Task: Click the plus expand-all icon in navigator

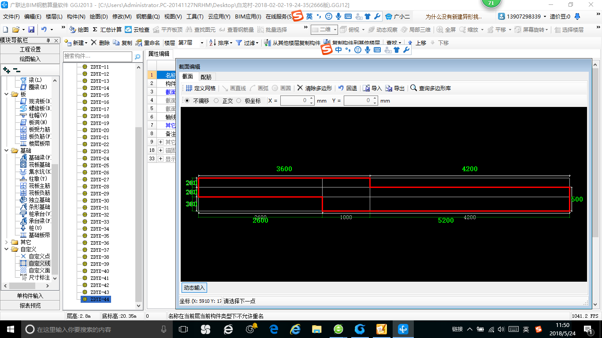Action: [6, 70]
